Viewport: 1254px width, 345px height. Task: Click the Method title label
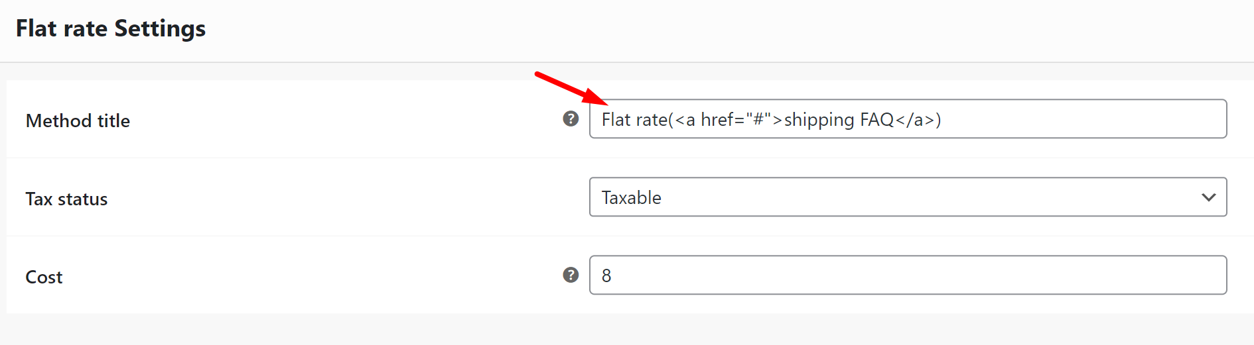point(78,121)
